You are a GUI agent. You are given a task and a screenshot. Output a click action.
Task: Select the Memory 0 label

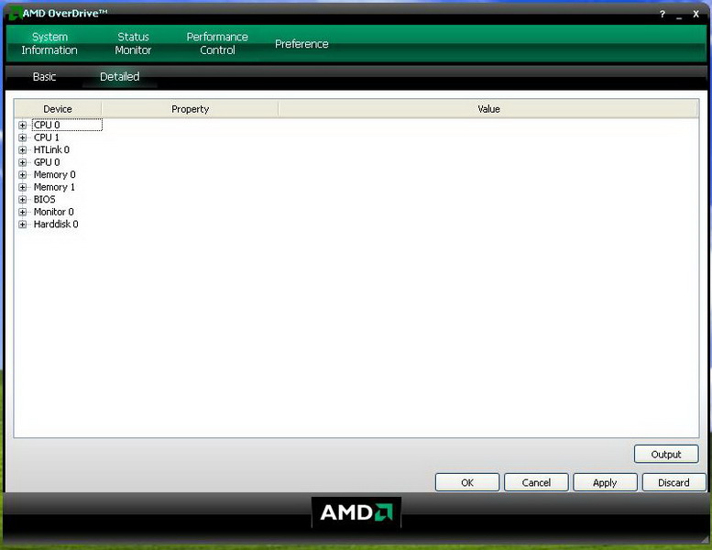tap(54, 175)
